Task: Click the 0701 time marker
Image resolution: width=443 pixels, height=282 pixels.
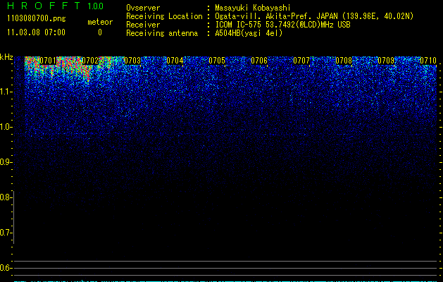Action: click(x=48, y=61)
